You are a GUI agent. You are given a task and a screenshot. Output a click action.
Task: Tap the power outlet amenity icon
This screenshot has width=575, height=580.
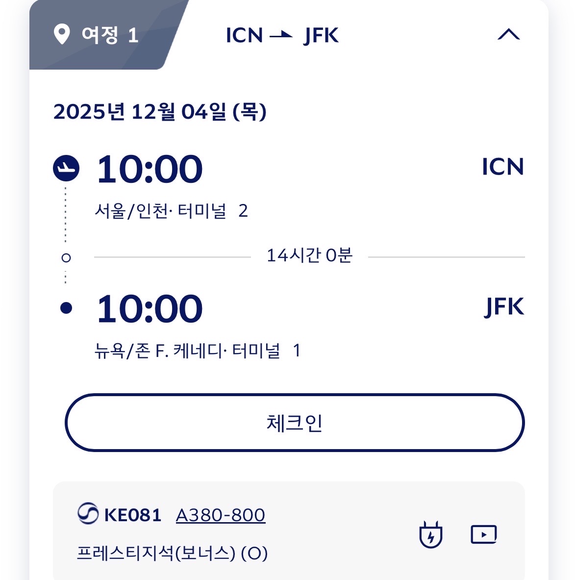[431, 534]
